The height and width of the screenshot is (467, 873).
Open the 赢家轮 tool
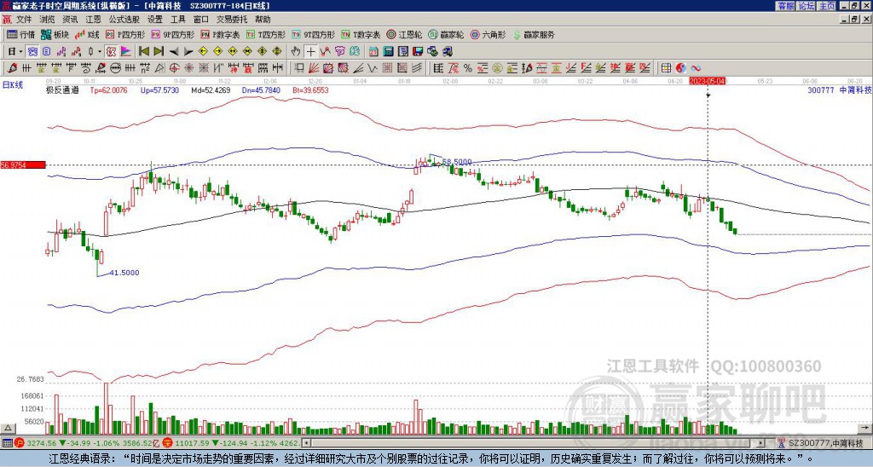446,34
